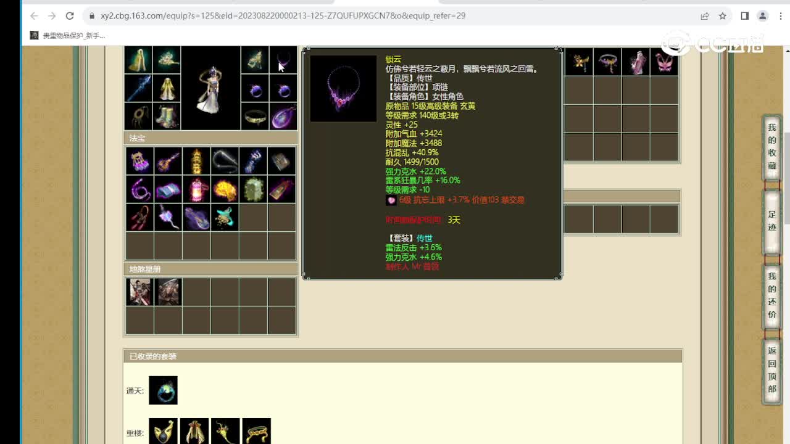Click the 锁云 item name in tooltip

pyautogui.click(x=393, y=59)
